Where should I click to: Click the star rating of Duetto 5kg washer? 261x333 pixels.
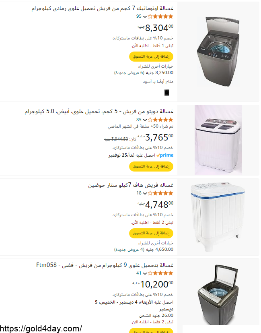[x=160, y=120]
